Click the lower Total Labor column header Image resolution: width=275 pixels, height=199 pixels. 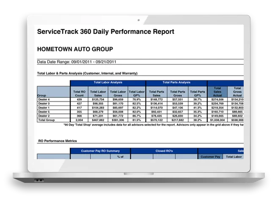click(234, 157)
